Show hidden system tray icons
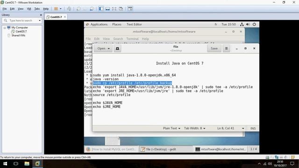This screenshot has height=168, width=299. pos(259,164)
